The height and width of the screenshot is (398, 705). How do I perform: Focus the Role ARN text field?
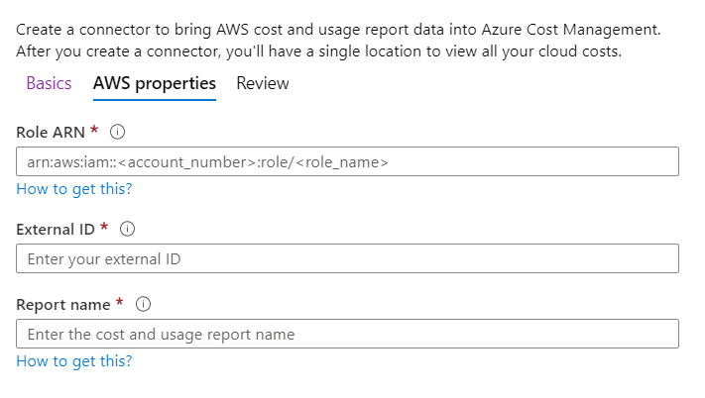coord(348,161)
